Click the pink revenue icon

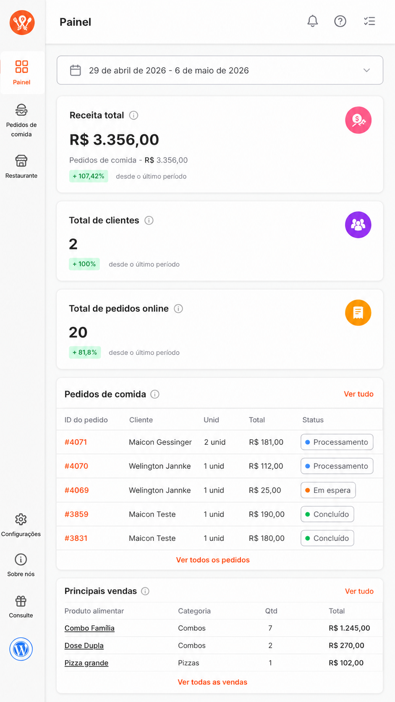358,120
